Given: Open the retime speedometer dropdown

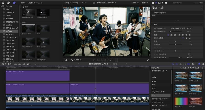Looking at the screenshot, I should 78,60.
